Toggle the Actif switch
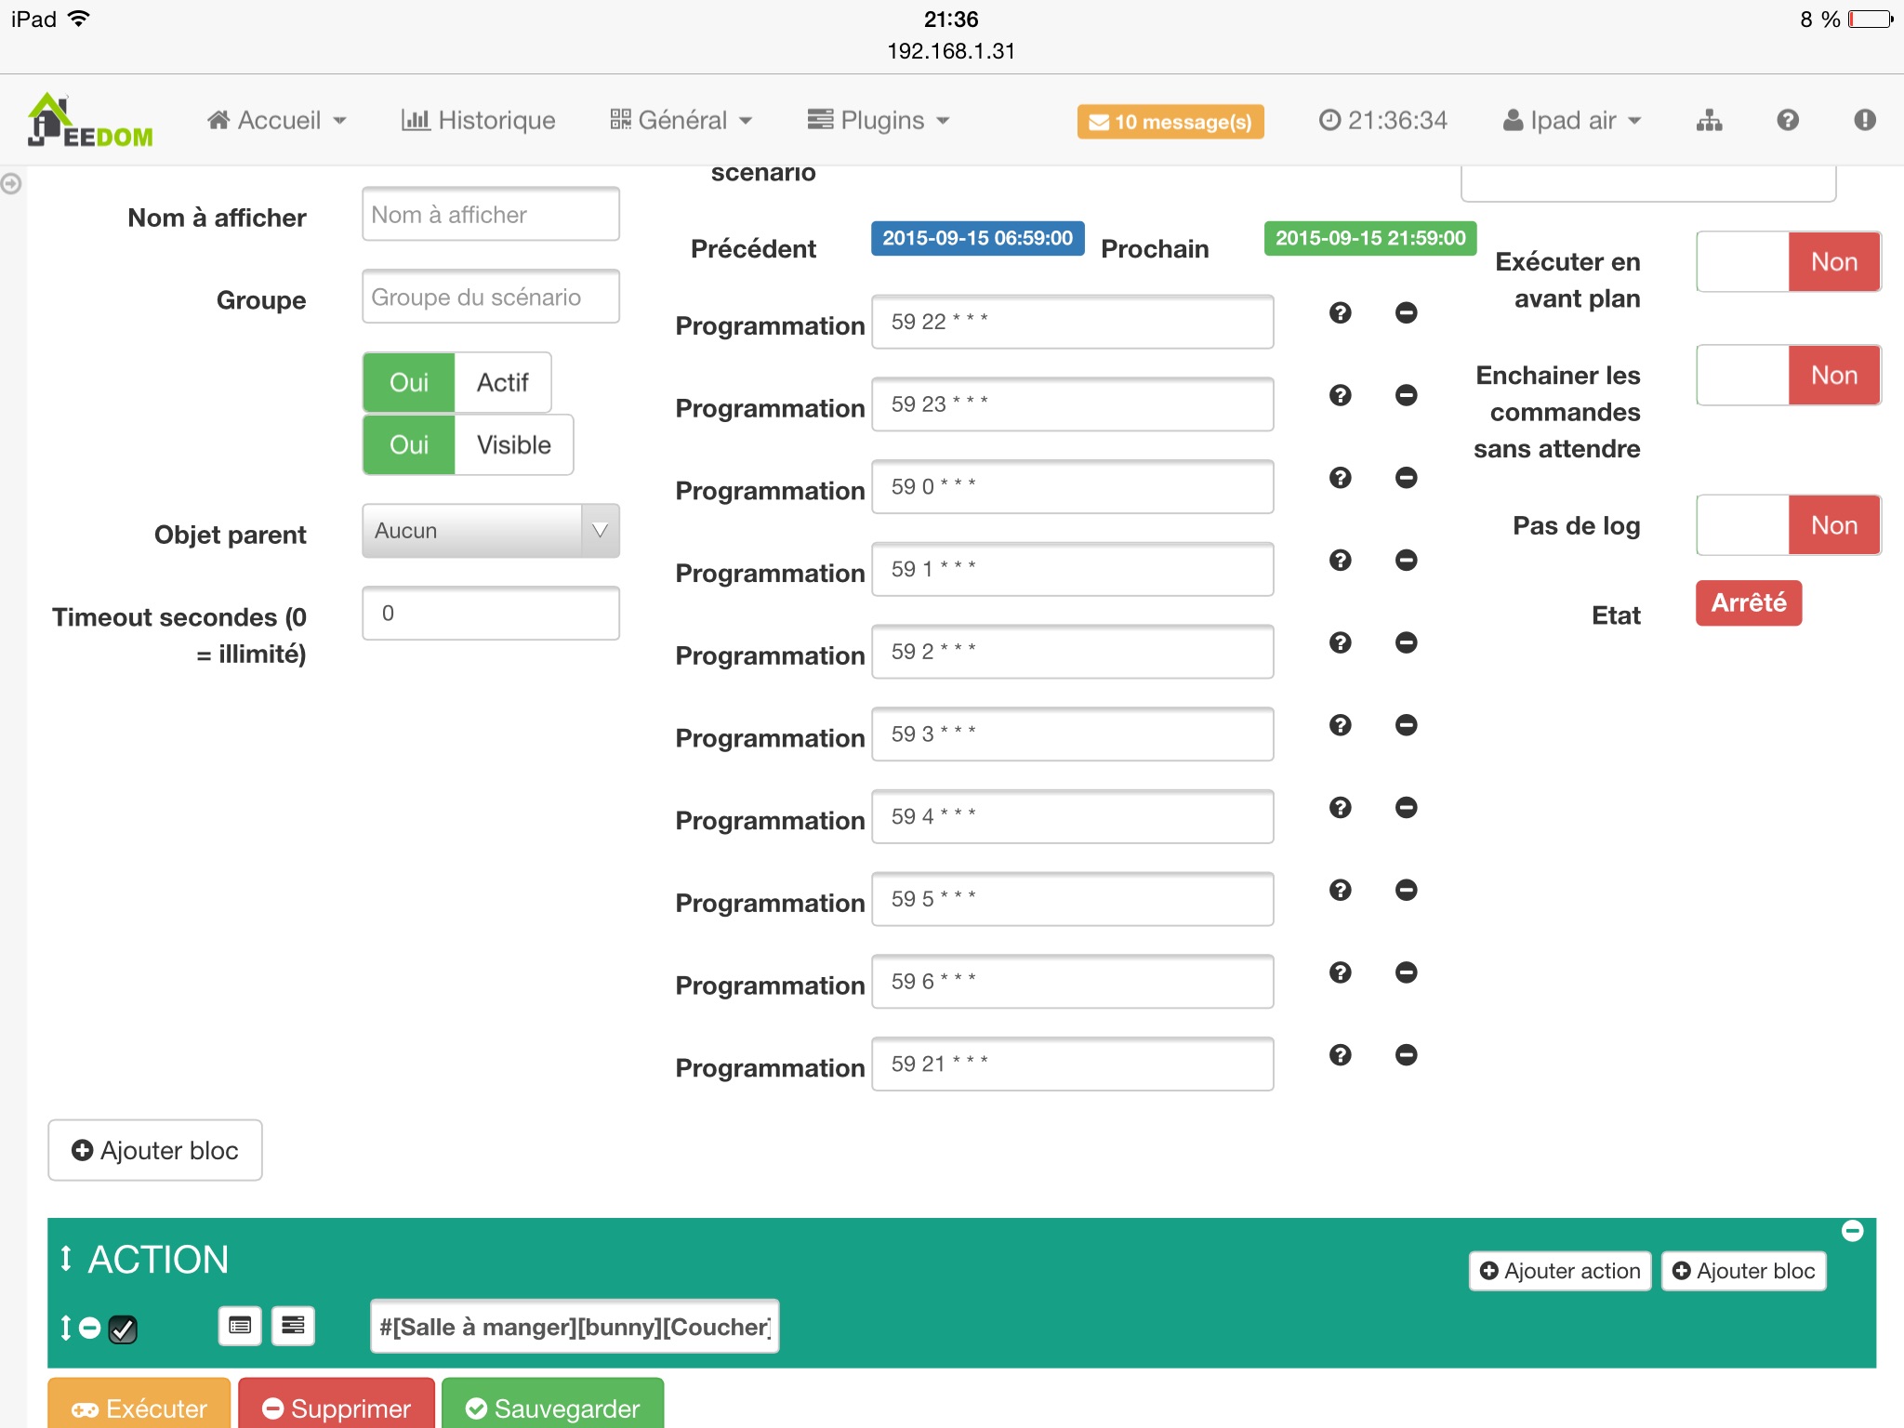This screenshot has width=1904, height=1428. [x=456, y=382]
